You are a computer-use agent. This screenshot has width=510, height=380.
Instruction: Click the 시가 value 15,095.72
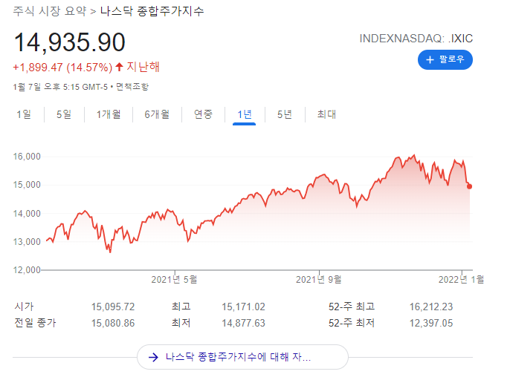(x=113, y=307)
